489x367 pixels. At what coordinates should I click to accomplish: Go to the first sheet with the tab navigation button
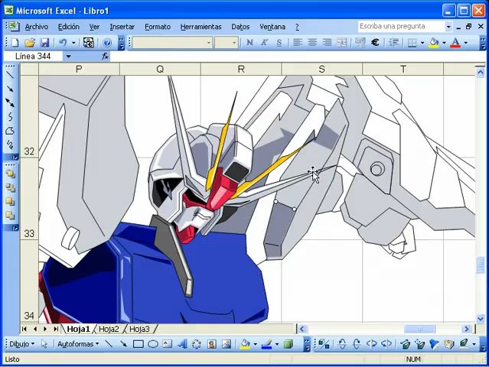point(24,329)
